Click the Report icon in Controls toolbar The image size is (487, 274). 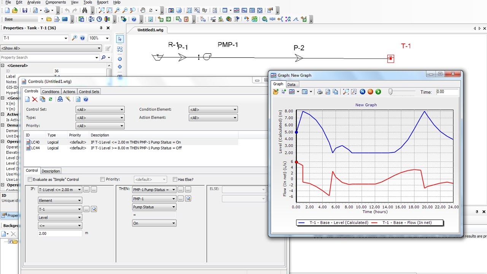tap(78, 99)
